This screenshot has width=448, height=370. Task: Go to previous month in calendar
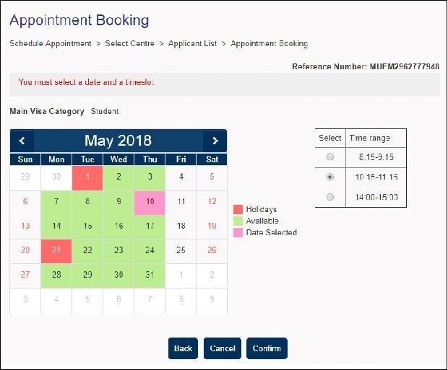coord(22,141)
